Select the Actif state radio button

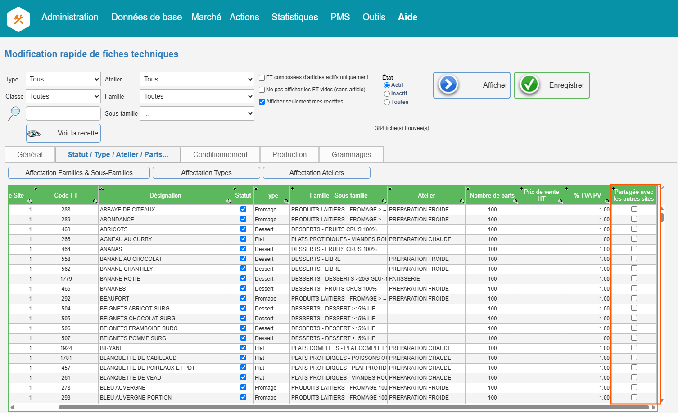point(387,85)
